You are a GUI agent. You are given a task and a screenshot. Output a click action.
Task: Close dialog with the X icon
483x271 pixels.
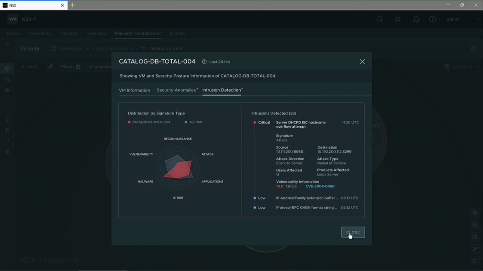362,61
